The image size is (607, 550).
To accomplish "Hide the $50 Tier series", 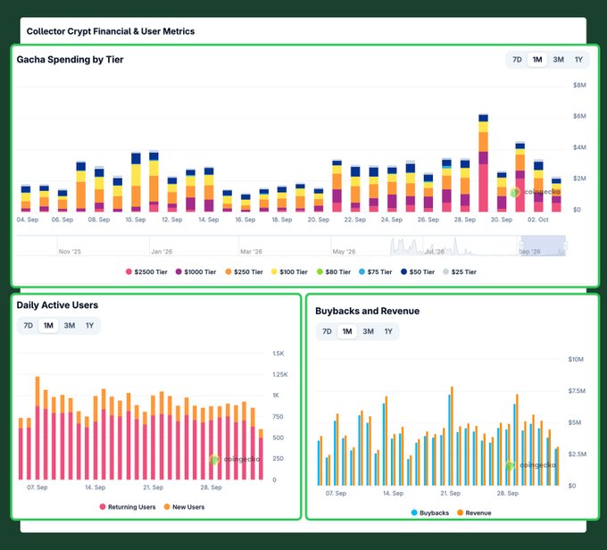I will (418, 272).
